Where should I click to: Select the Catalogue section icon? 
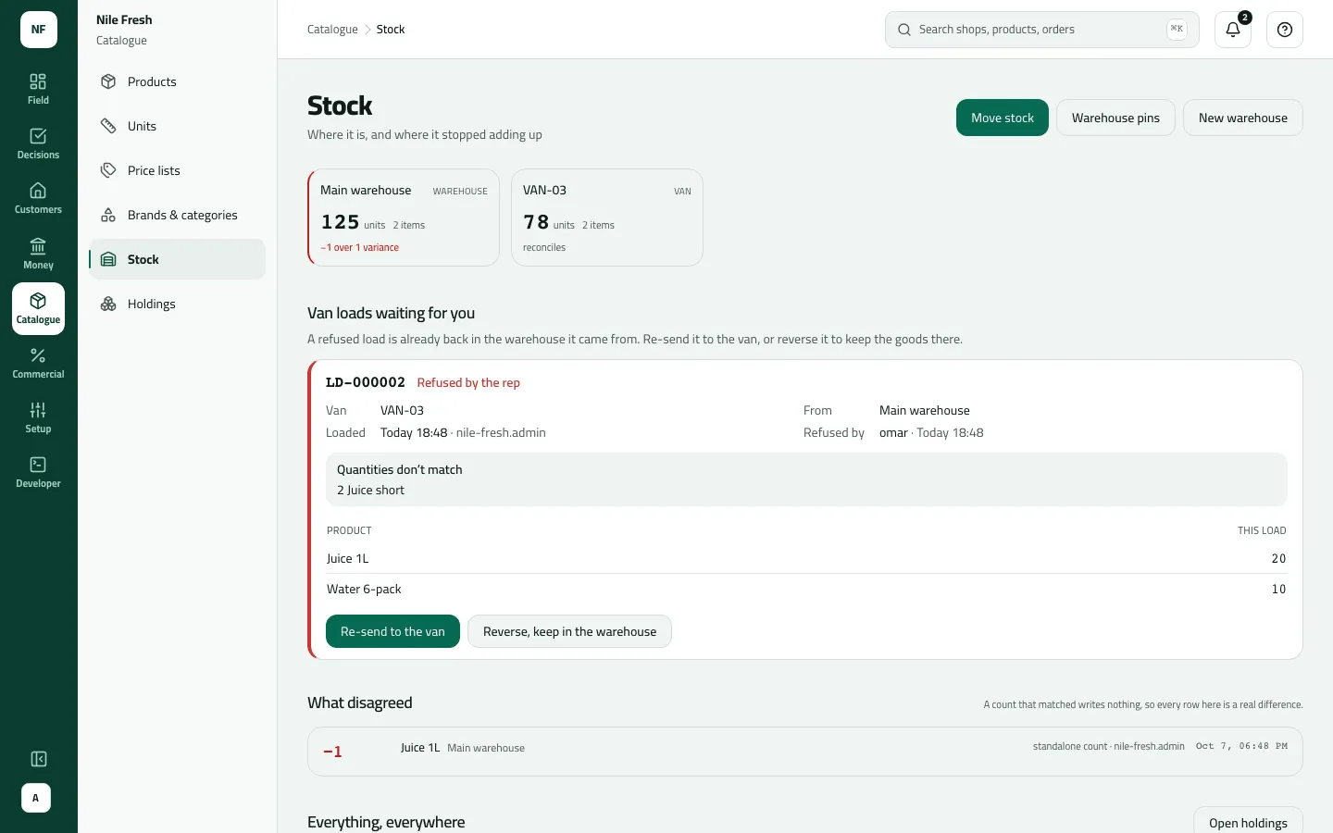tap(38, 308)
